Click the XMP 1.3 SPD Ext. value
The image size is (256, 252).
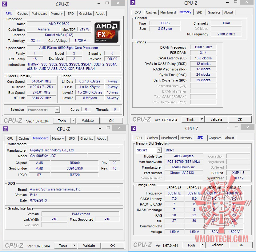[x=238, y=173]
